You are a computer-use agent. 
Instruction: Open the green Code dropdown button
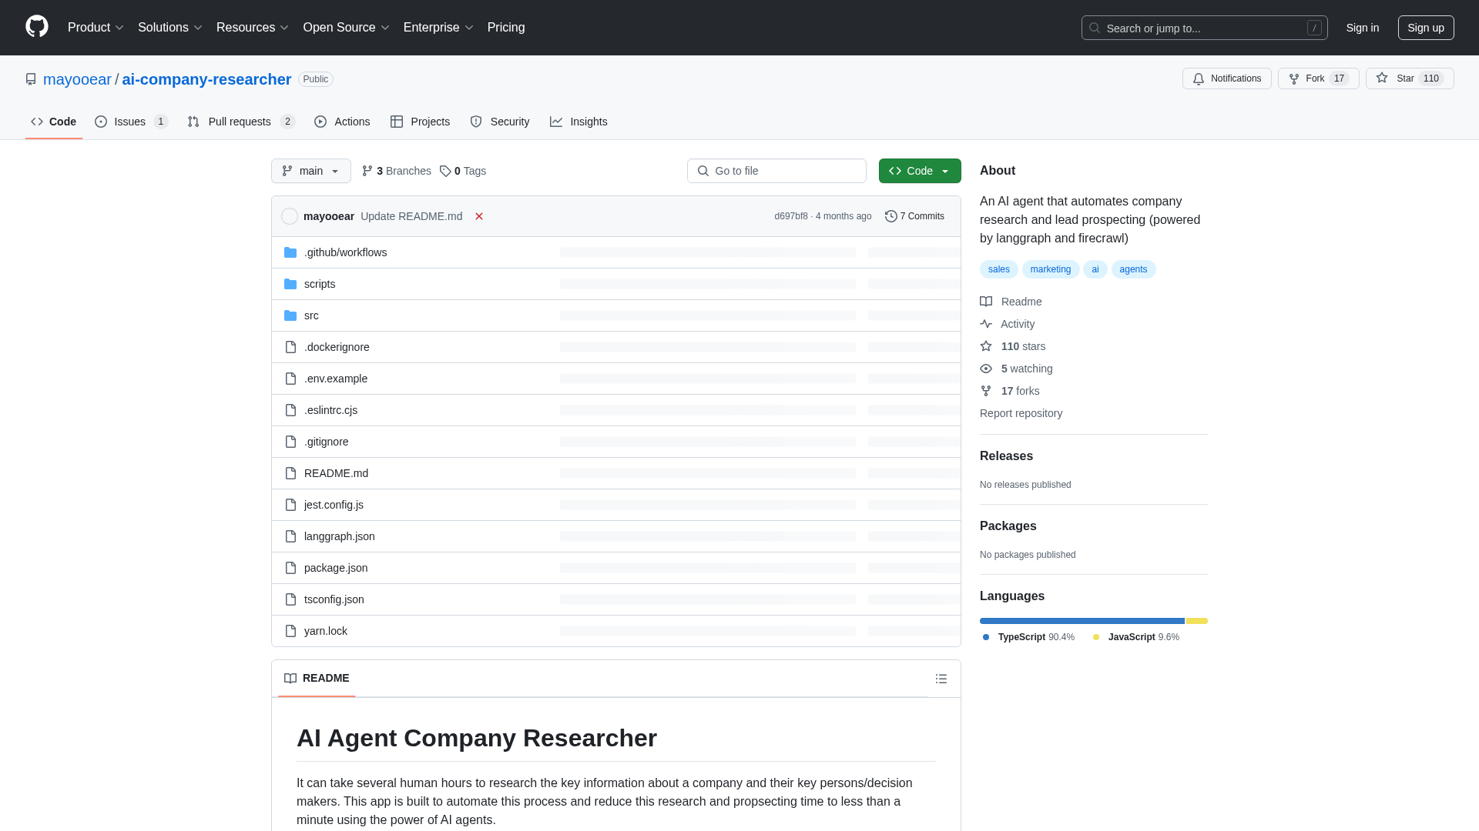pyautogui.click(x=920, y=171)
